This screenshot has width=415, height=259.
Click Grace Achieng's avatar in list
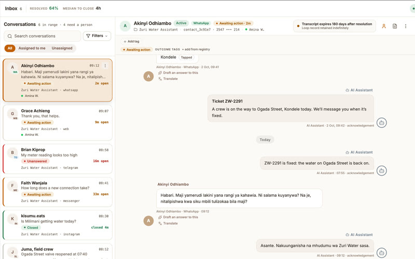click(x=12, y=113)
